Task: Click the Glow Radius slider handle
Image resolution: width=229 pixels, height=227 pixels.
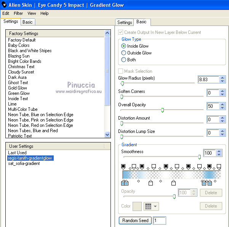Action: (x=122, y=83)
